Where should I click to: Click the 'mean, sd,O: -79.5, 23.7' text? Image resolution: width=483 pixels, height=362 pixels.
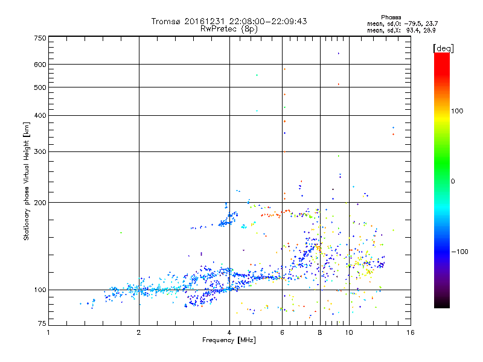[x=402, y=24]
